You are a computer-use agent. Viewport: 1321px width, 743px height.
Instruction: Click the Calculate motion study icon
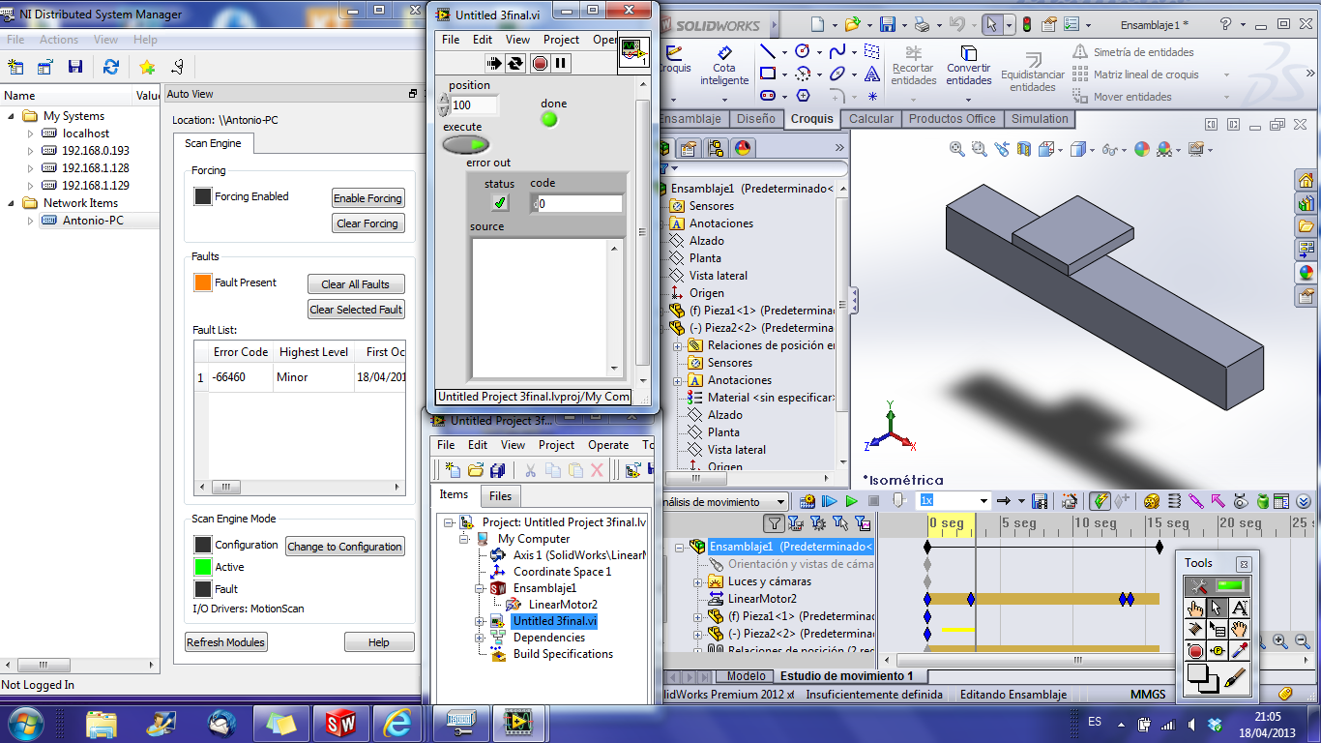coord(807,501)
